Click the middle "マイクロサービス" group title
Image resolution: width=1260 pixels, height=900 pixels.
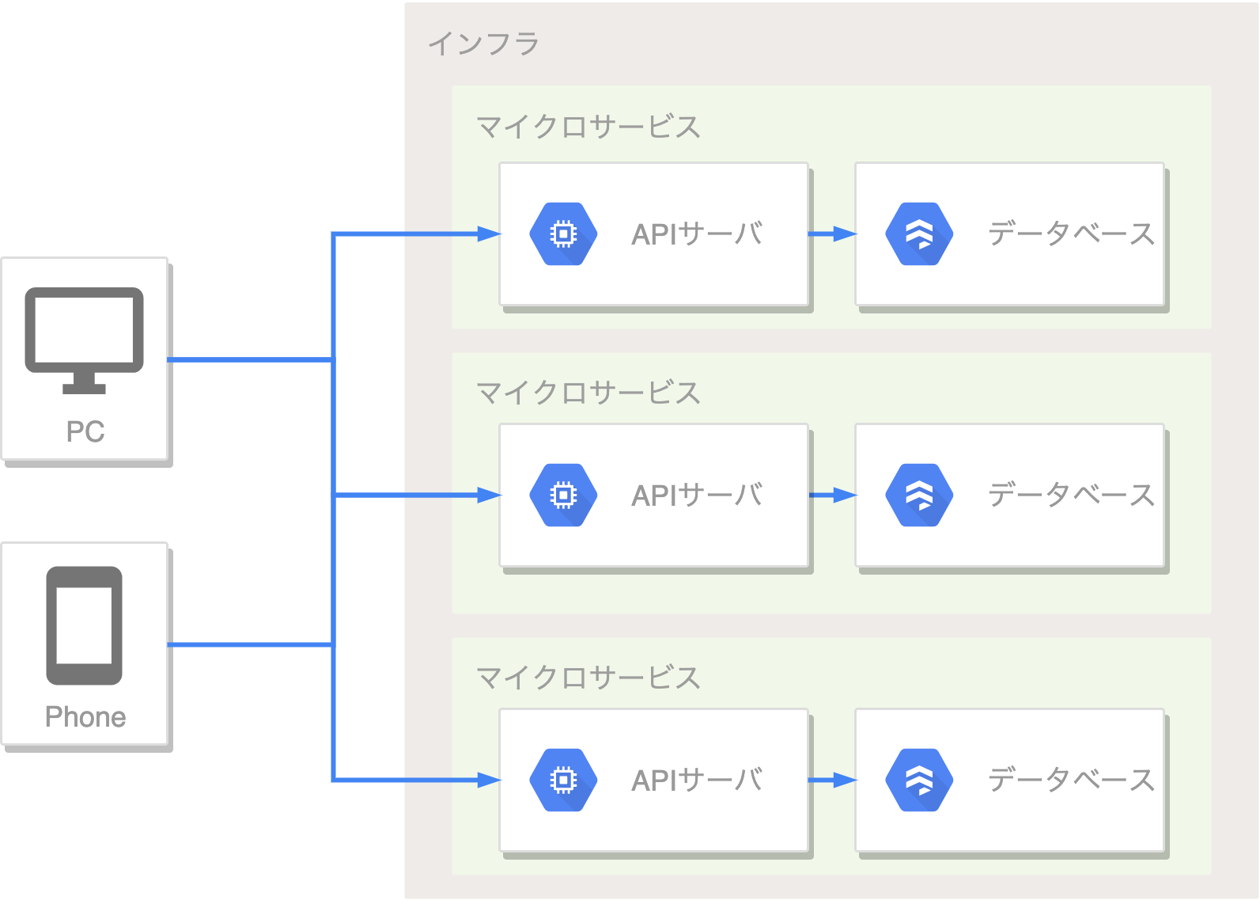pyautogui.click(x=588, y=393)
